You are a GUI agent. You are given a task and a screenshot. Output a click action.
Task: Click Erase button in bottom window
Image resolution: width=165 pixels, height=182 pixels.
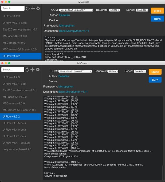(155, 72)
